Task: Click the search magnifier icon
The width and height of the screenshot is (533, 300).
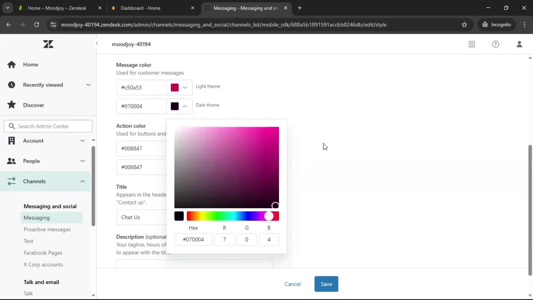Action: coord(12,126)
